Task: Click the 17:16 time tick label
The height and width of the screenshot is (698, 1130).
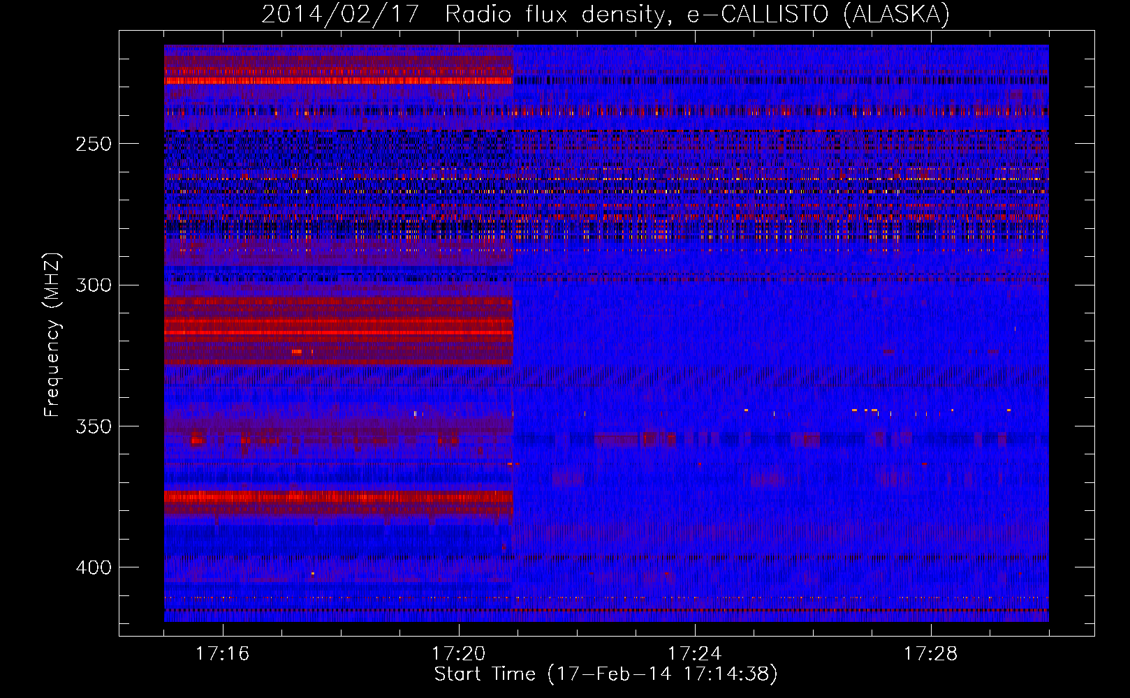Action: (x=223, y=654)
